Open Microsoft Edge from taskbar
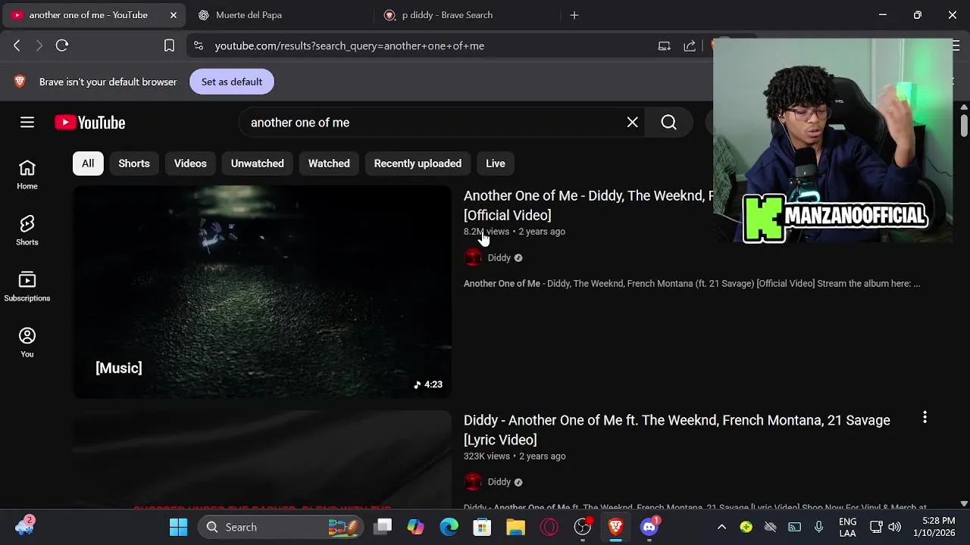Screen dimensions: 970x545 (x=449, y=527)
